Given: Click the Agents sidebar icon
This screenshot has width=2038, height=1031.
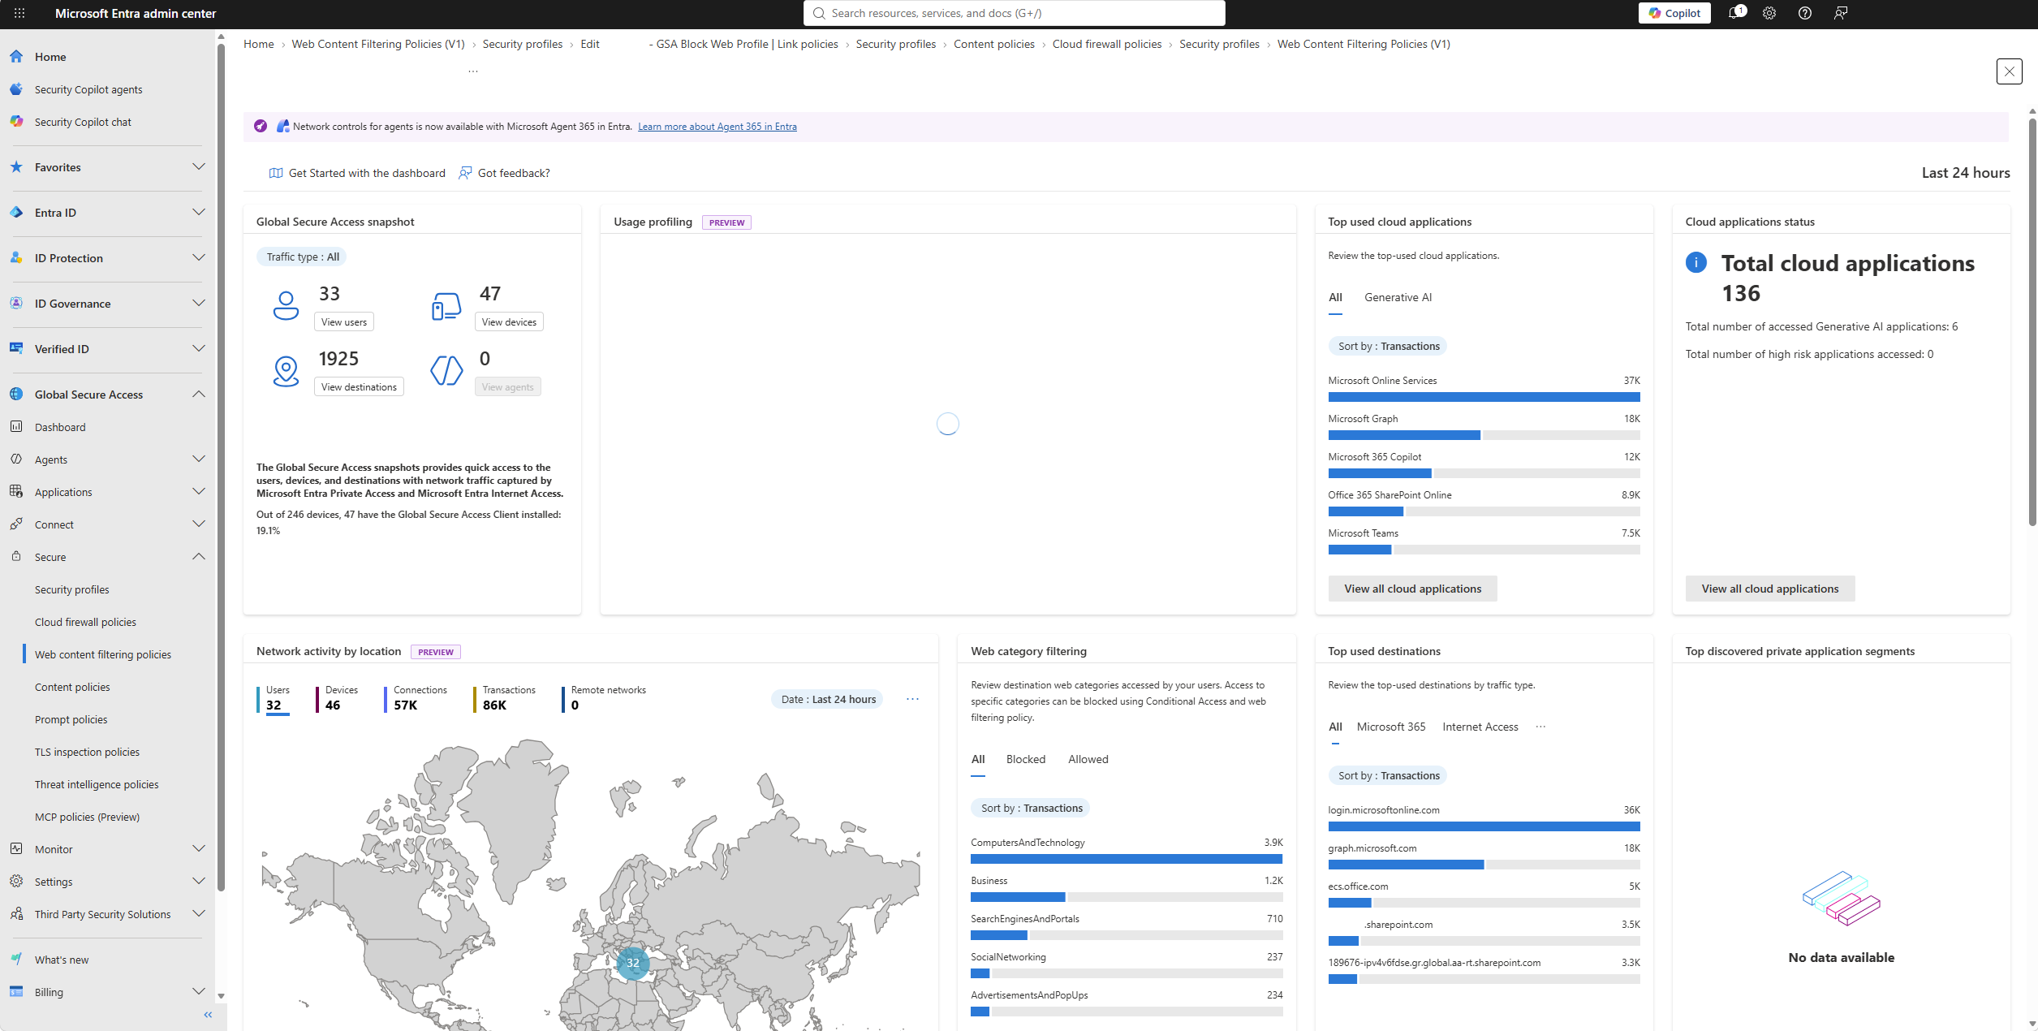Looking at the screenshot, I should pos(16,459).
